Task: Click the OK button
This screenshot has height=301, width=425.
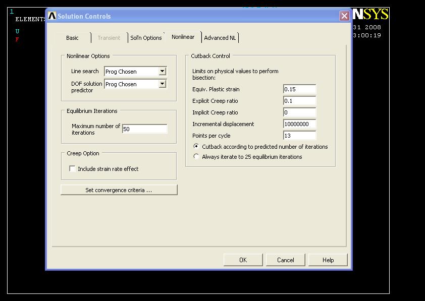Action: click(x=243, y=260)
